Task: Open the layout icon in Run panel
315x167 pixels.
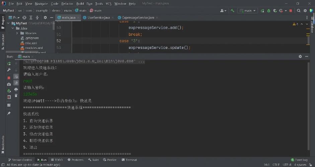Action: tap(9, 105)
